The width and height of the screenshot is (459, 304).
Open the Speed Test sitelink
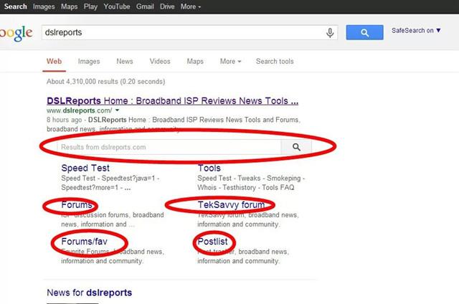pos(85,168)
